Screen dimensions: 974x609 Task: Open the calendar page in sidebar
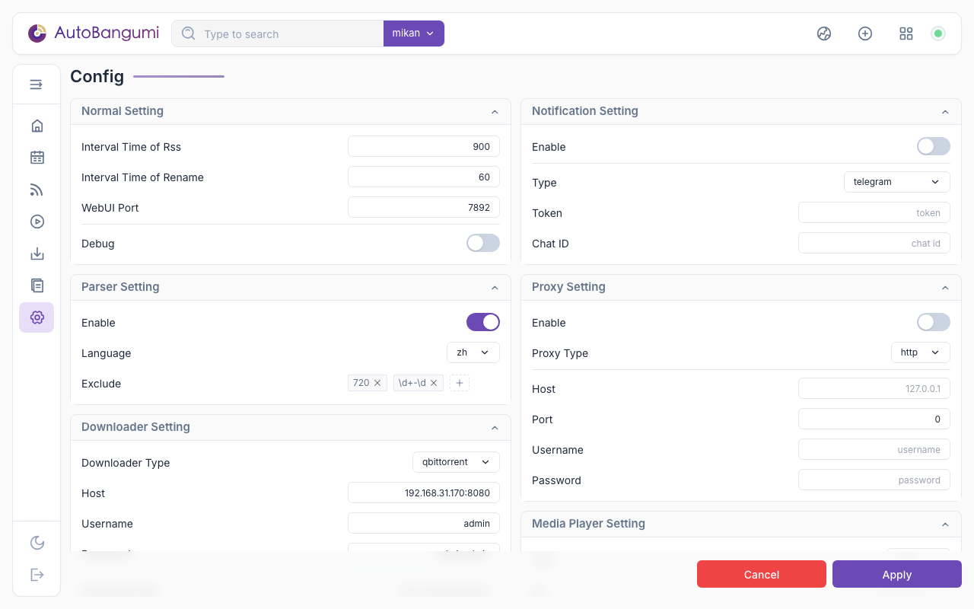point(37,158)
